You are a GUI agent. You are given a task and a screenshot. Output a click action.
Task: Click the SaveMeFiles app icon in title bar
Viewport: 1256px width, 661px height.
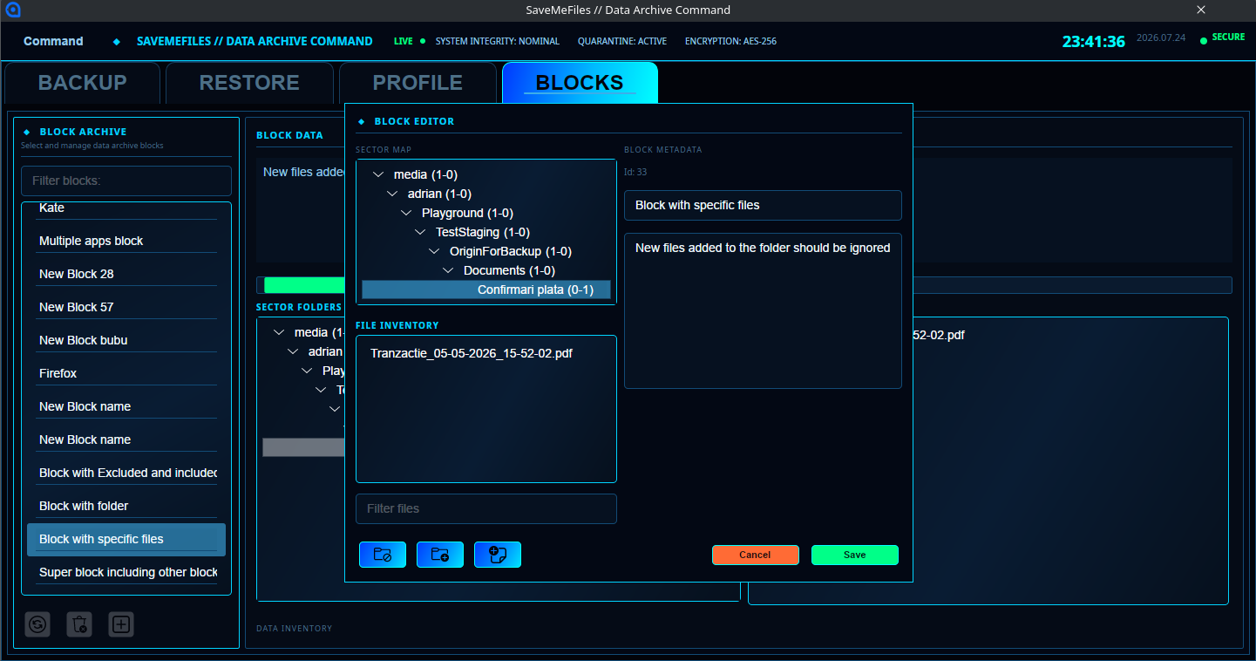coord(12,10)
